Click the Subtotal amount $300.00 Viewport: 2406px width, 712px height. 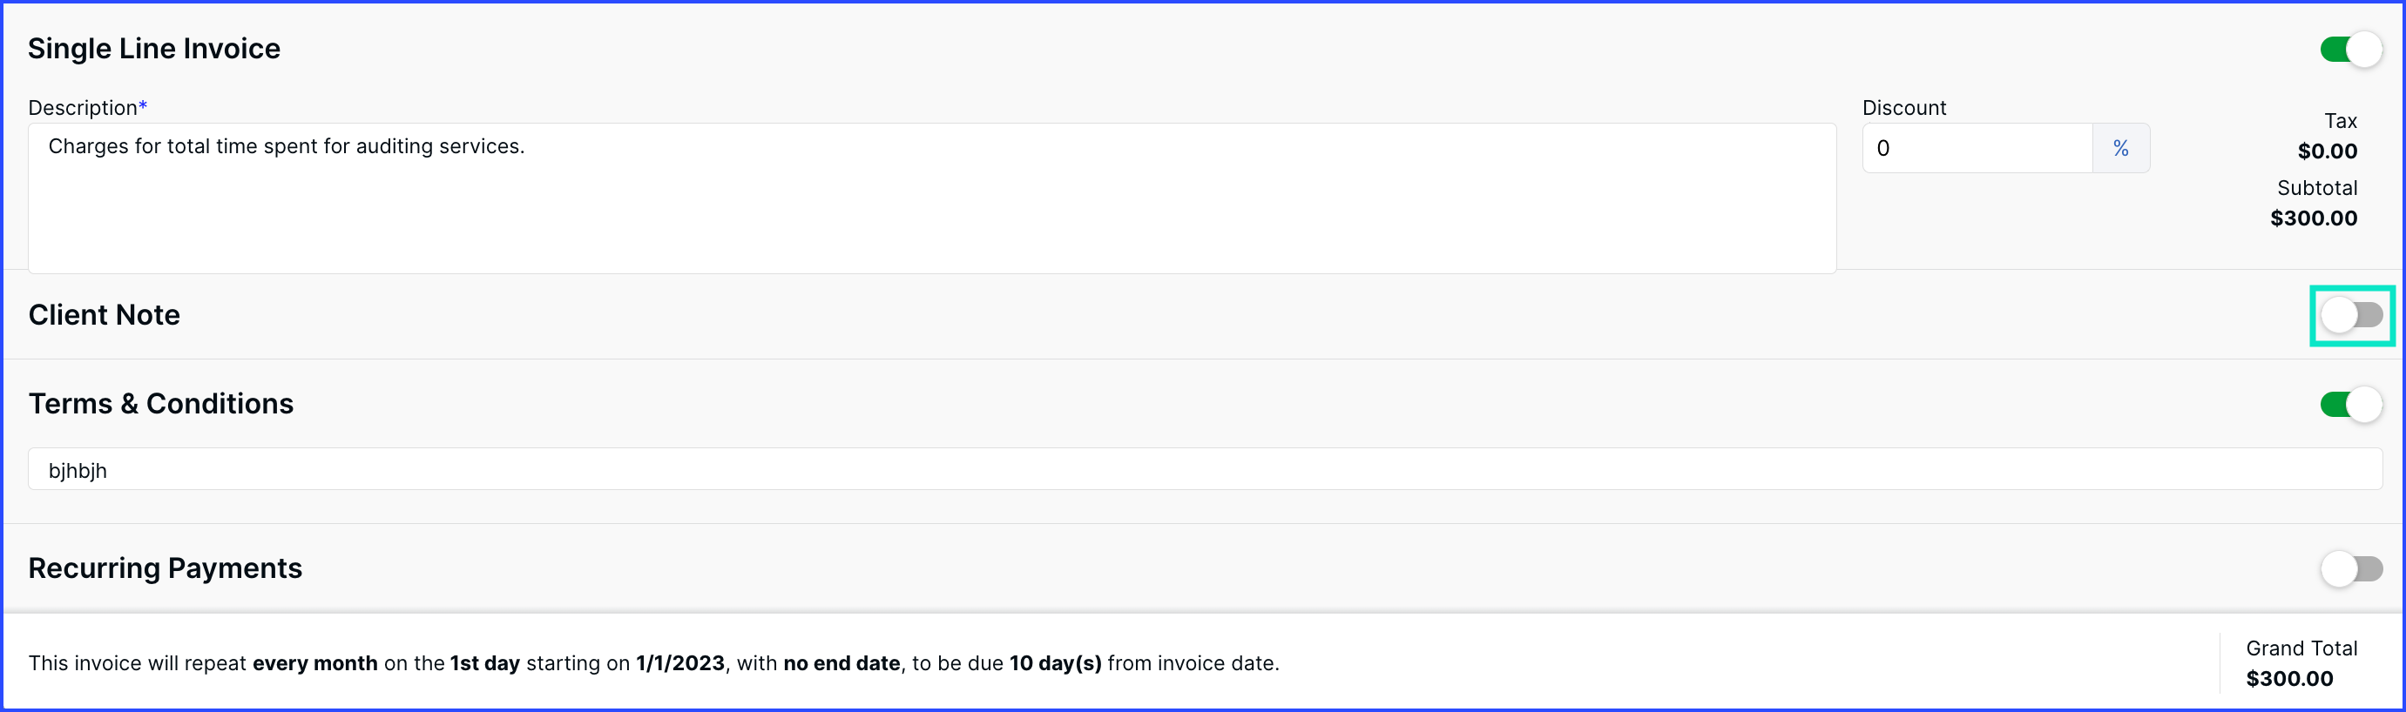2314,218
